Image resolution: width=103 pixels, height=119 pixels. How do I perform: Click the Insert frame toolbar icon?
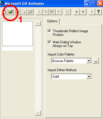pyautogui.click(x=24, y=12)
